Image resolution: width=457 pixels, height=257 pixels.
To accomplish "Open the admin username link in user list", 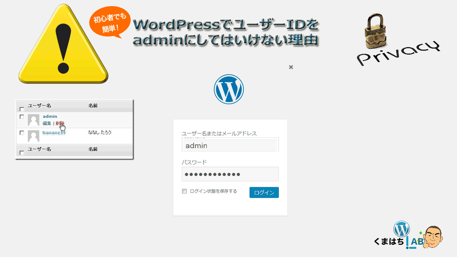I will click(50, 116).
